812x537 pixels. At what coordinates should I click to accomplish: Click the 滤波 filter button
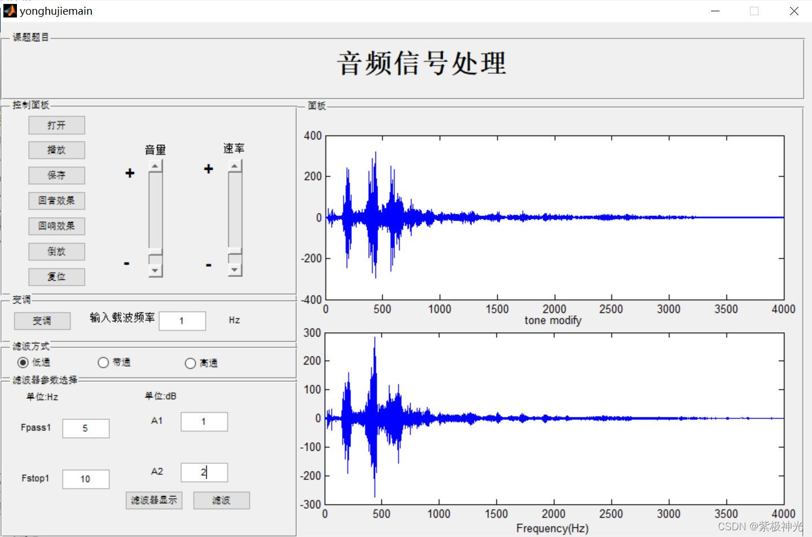click(222, 500)
